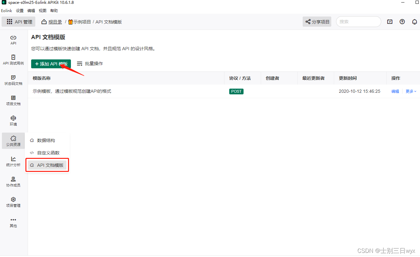Click the notification bell icon
Image resolution: width=420 pixels, height=257 pixels.
point(415,22)
